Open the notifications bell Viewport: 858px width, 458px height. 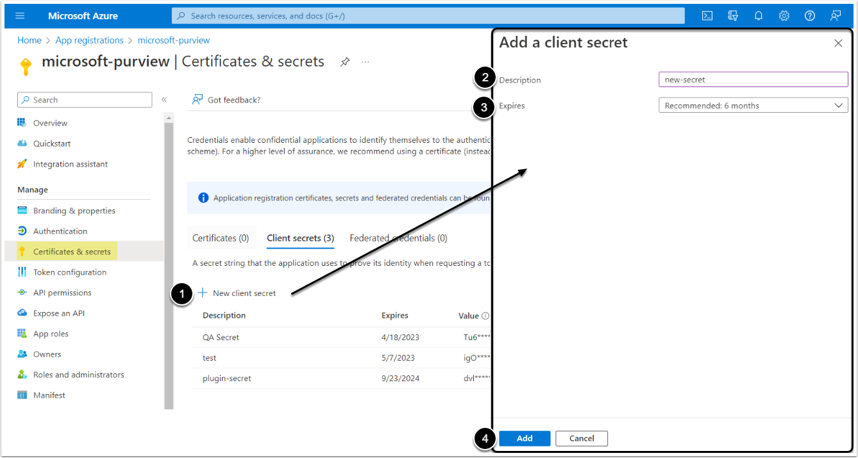tap(759, 16)
